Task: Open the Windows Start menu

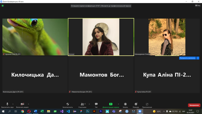Action: tap(3, 111)
